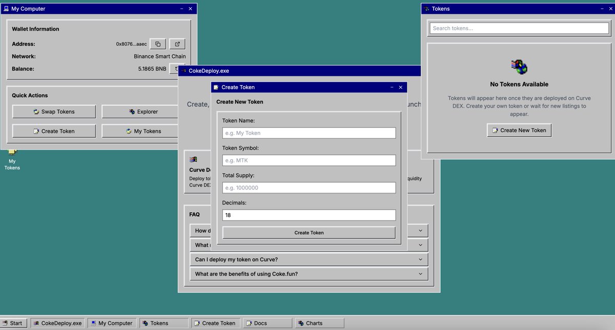Click the My Computer title bar icon

6,9
